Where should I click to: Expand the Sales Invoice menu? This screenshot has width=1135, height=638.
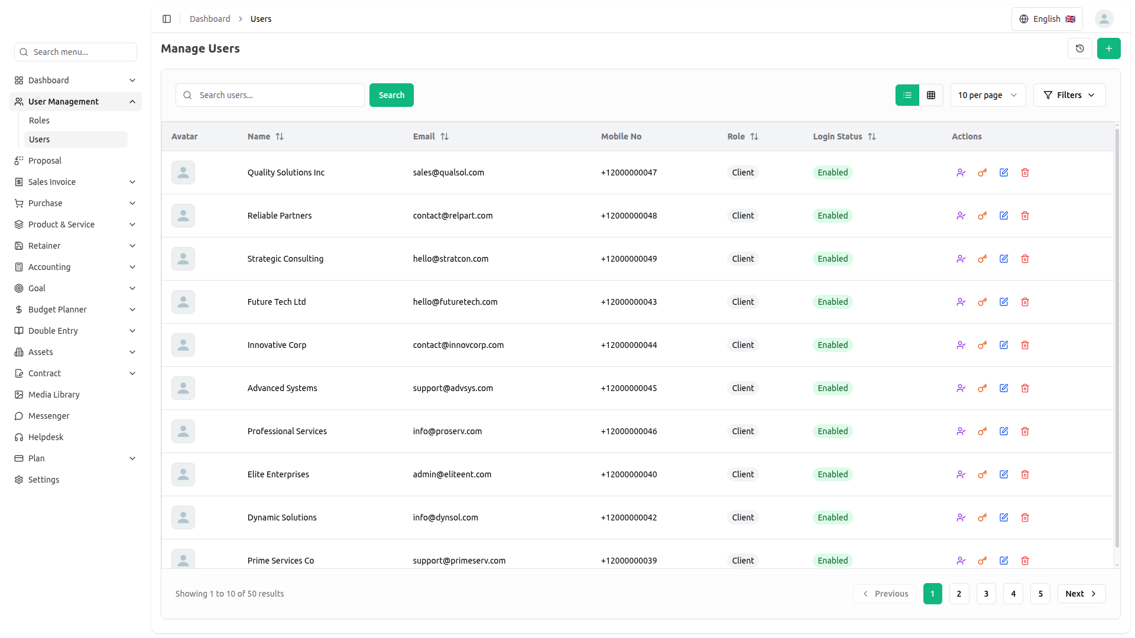tap(76, 182)
